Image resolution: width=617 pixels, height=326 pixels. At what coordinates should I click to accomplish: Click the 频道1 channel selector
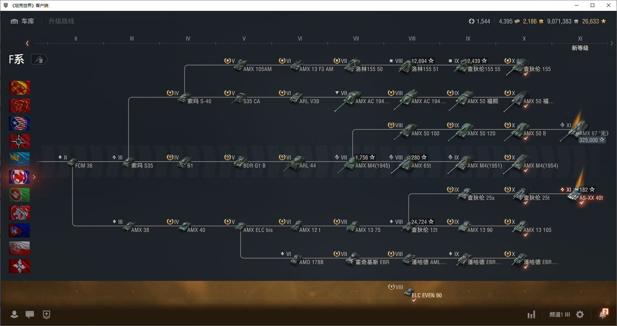pos(559,314)
